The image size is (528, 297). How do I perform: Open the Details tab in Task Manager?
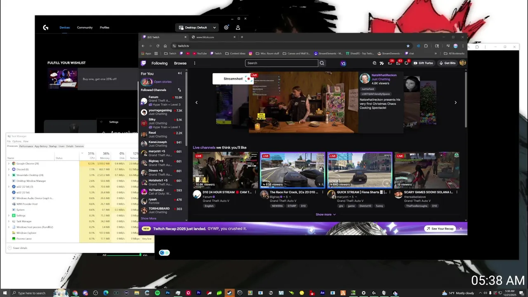coord(70,146)
